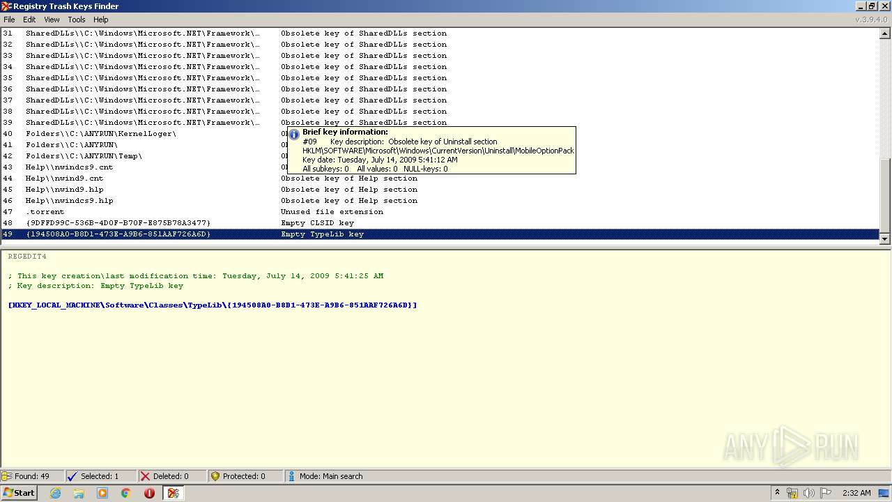Open the network tray icon

coord(792,493)
